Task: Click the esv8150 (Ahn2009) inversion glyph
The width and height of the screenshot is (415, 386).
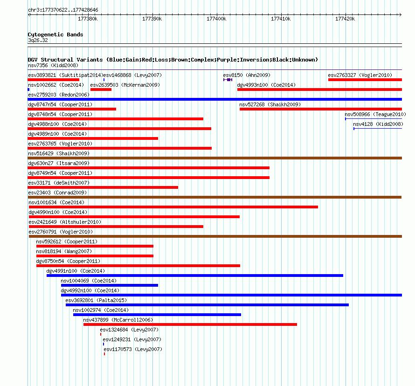Action: (228, 80)
